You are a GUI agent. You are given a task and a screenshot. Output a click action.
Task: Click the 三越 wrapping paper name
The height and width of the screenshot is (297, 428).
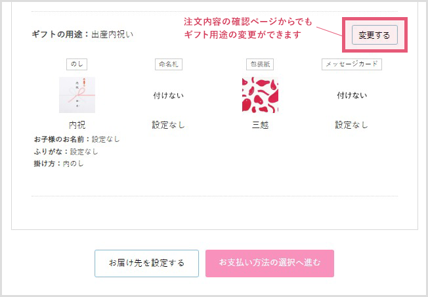tap(260, 125)
